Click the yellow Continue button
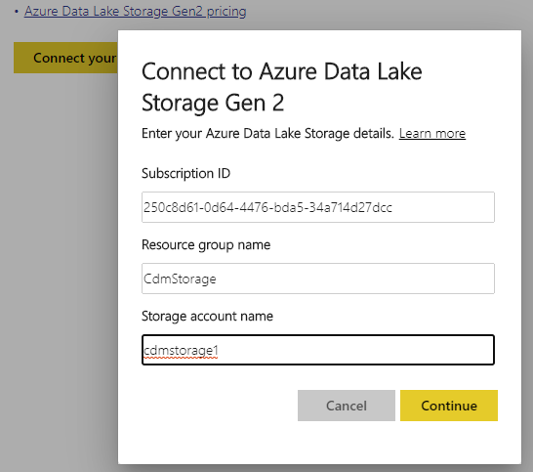 coord(449,406)
